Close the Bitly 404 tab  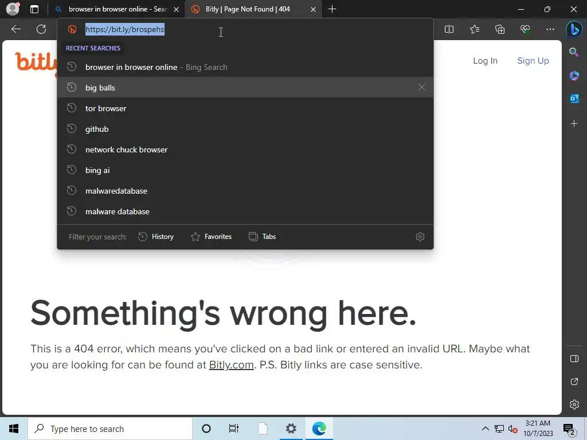pyautogui.click(x=313, y=9)
